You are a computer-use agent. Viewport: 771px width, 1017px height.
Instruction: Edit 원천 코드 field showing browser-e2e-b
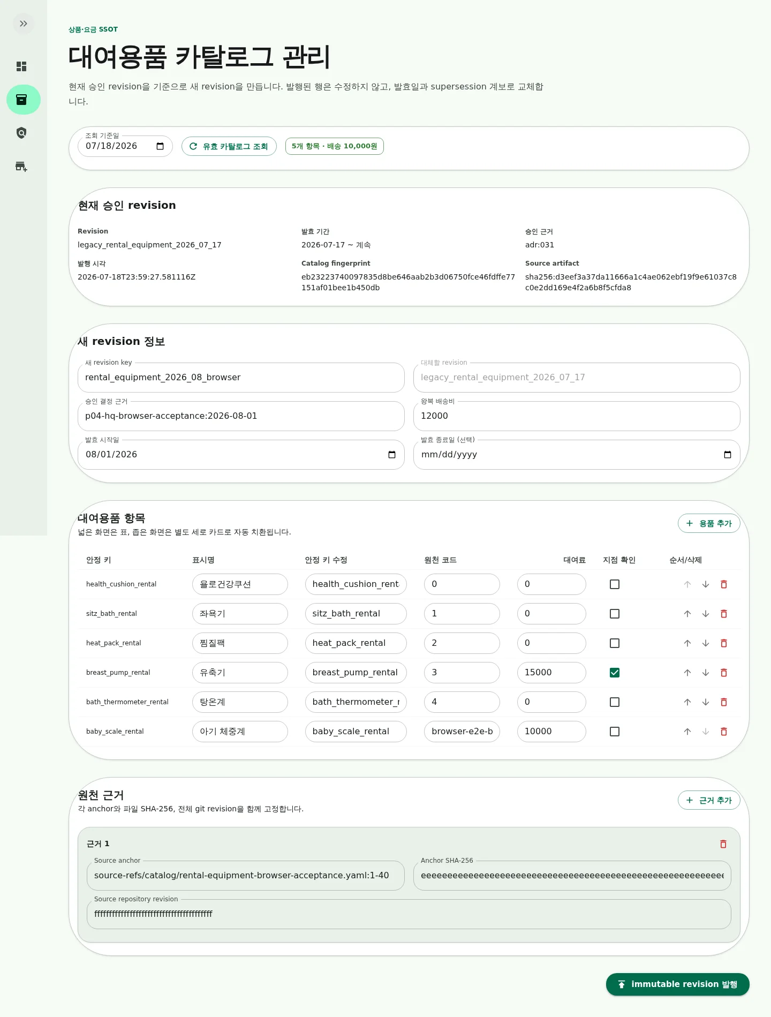[x=462, y=732]
